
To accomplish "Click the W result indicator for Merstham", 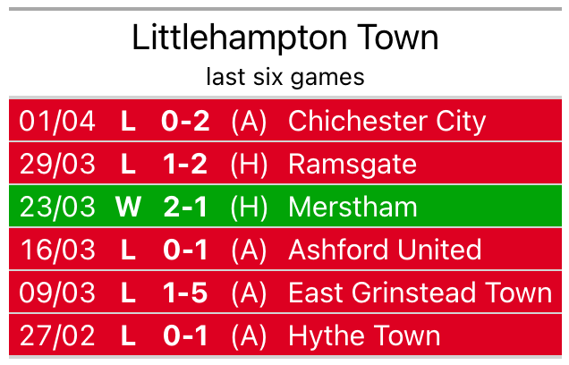I will pyautogui.click(x=128, y=208).
